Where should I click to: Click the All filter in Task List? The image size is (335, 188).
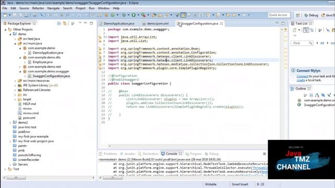pyautogui.click(x=322, y=43)
